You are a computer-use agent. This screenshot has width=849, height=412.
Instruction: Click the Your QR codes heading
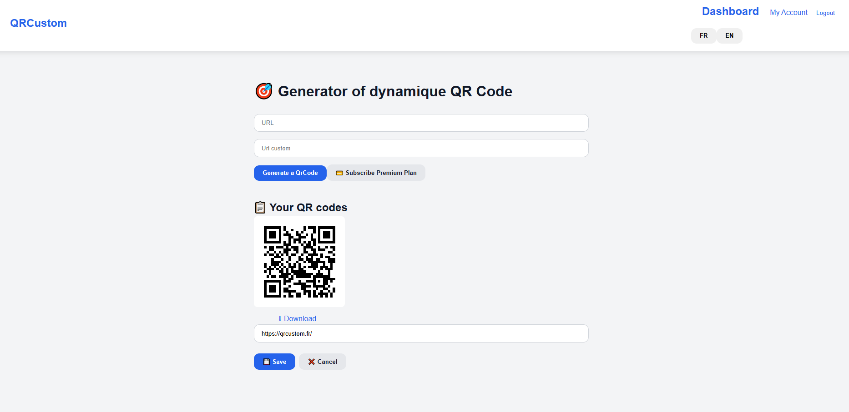tap(308, 208)
